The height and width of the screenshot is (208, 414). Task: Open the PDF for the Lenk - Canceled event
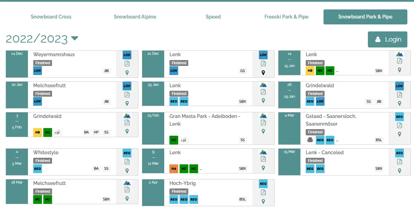coord(399,162)
